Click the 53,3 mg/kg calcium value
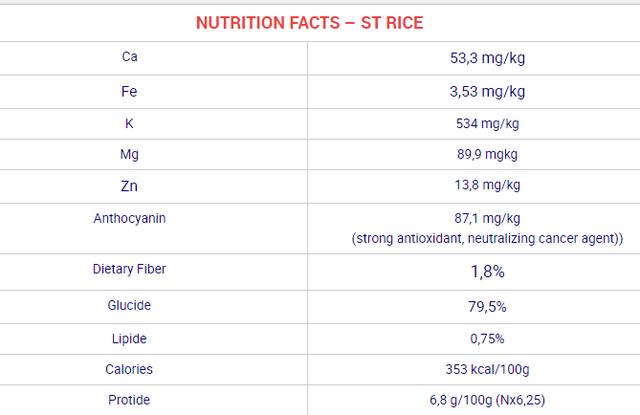640x415 pixels. coord(487,58)
